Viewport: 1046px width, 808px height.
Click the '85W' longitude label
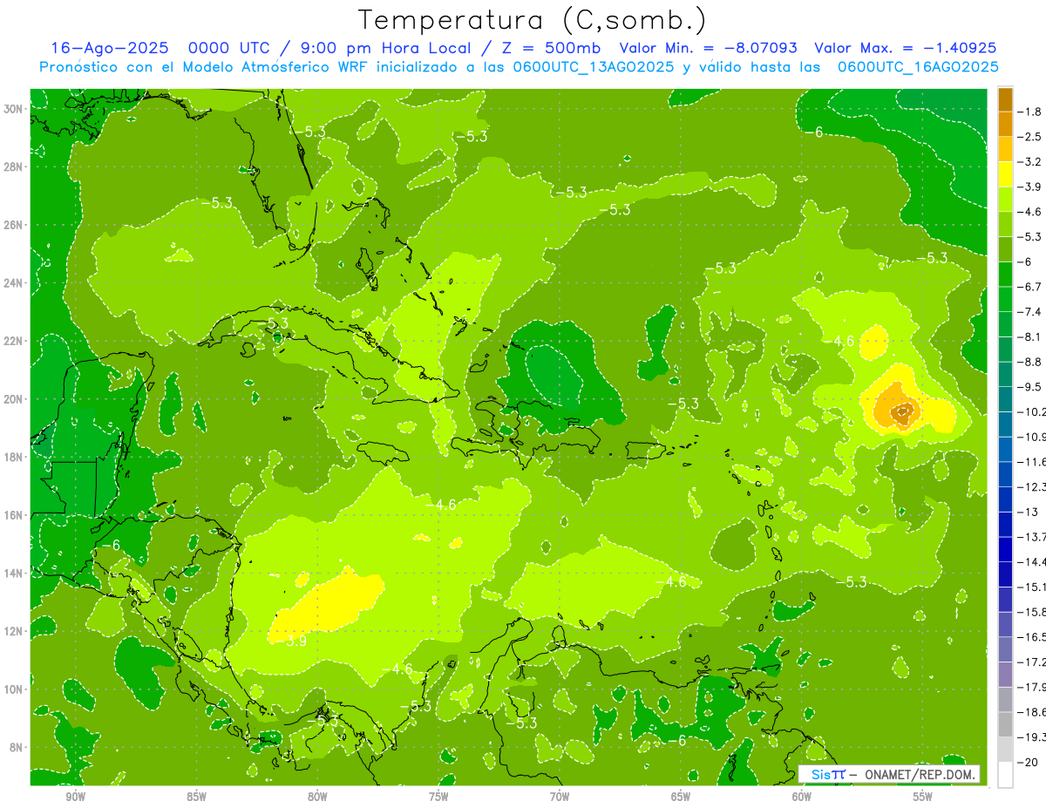[x=196, y=797]
